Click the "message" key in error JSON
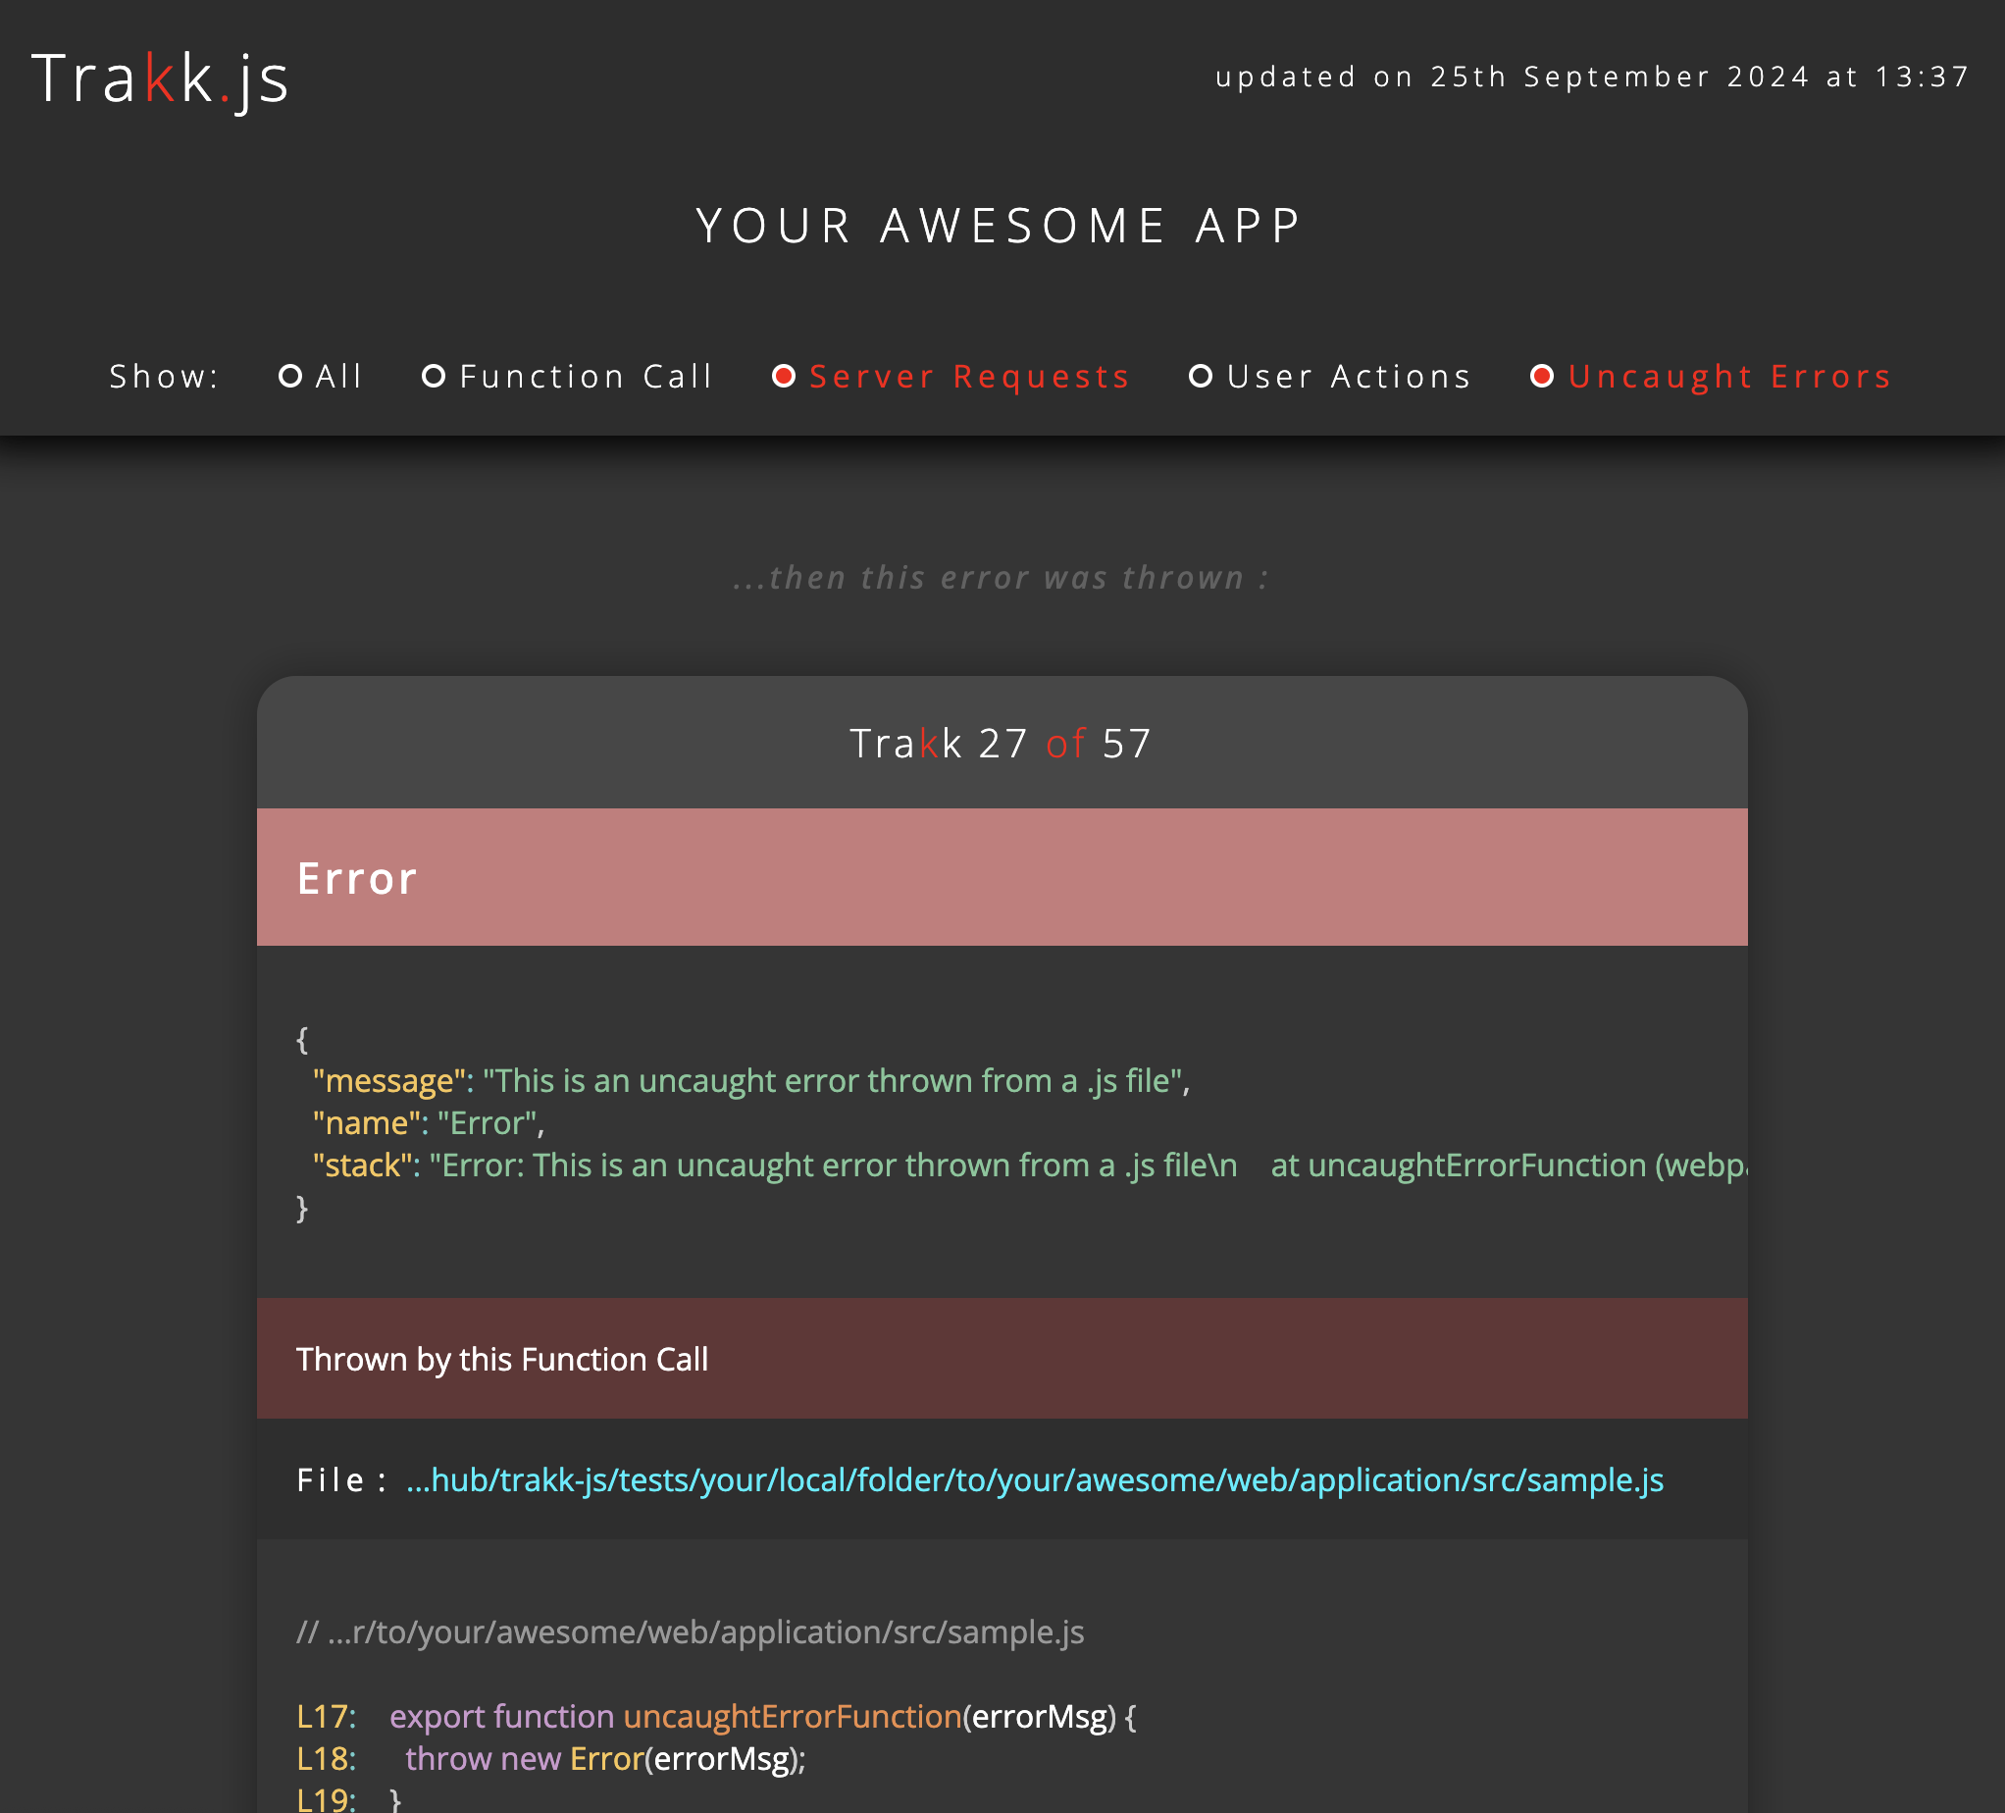The height and width of the screenshot is (1813, 2005). pos(388,1081)
